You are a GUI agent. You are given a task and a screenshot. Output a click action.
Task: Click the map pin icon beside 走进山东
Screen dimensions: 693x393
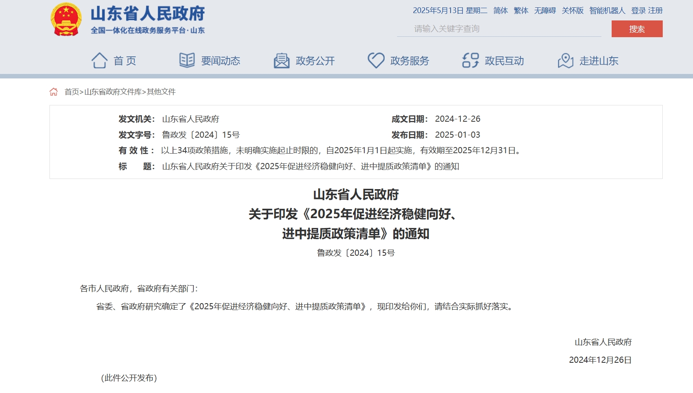[565, 60]
